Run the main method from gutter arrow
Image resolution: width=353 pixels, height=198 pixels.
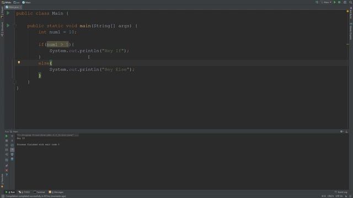tap(8, 26)
